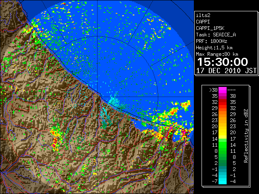Pick the red 32 dBZ legend color
This screenshot has width=259, height=194.
223,102
